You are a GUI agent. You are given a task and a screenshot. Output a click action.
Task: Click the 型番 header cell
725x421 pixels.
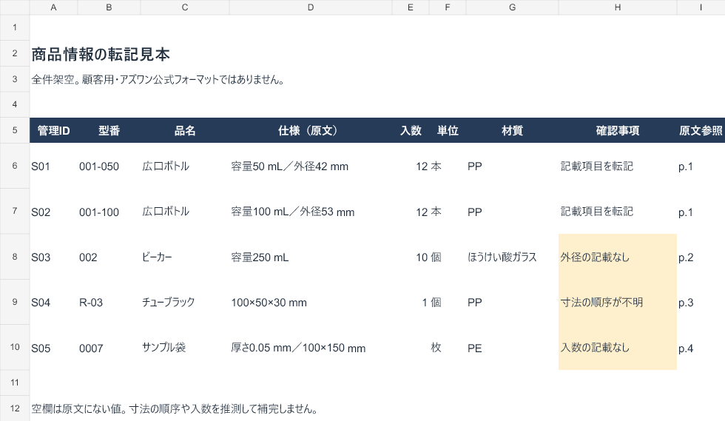pyautogui.click(x=109, y=130)
